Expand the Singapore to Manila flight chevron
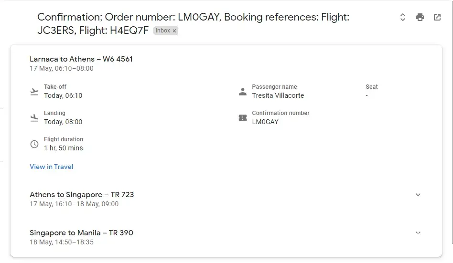This screenshot has height=263, width=453. coord(418,233)
